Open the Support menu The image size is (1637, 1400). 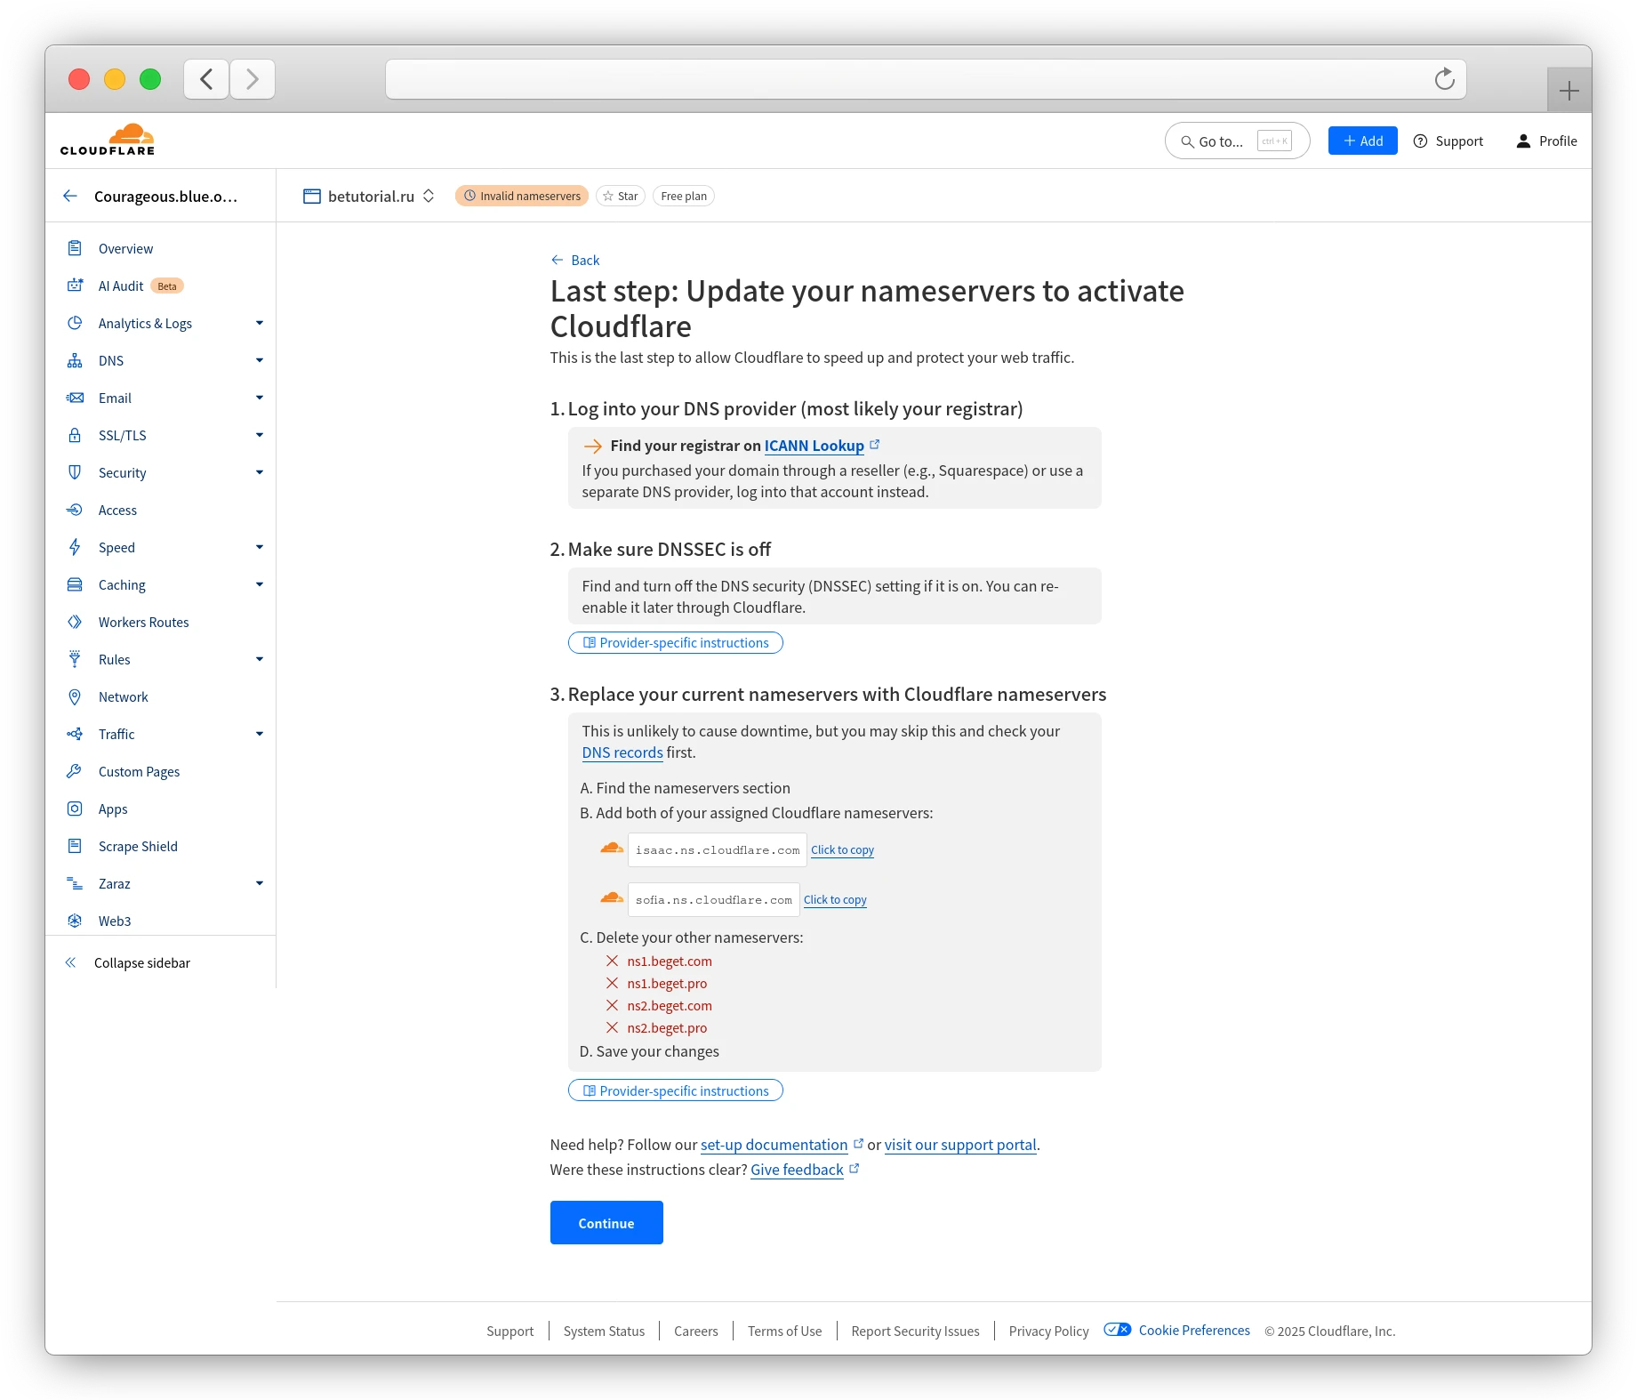tap(1448, 141)
